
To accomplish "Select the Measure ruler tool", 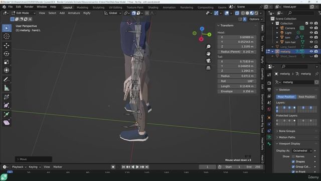I will tap(7, 88).
